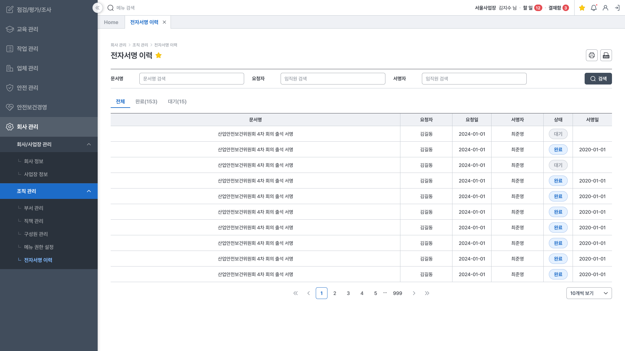The width and height of the screenshot is (625, 351).
Task: Click the top bar favorites star icon
Action: pyautogui.click(x=582, y=8)
